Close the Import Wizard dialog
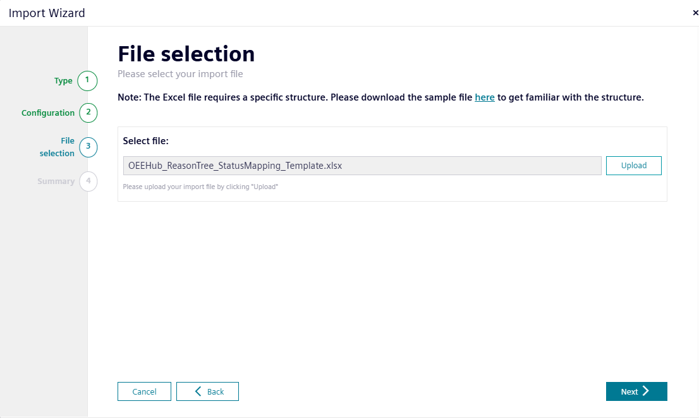Screen dimensions: 699x418 tap(695, 13)
